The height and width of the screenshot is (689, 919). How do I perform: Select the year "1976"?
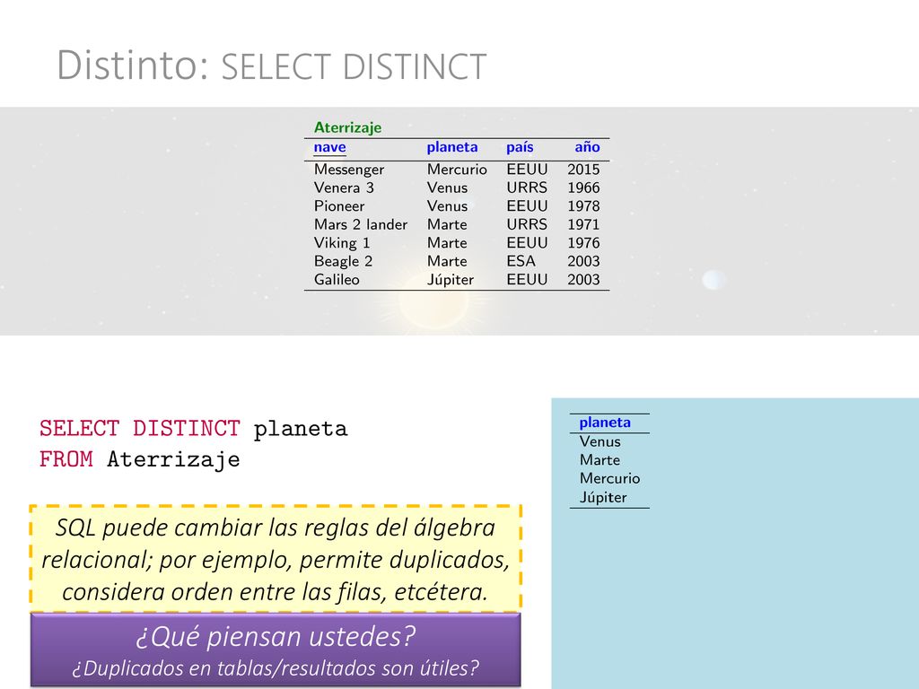583,243
